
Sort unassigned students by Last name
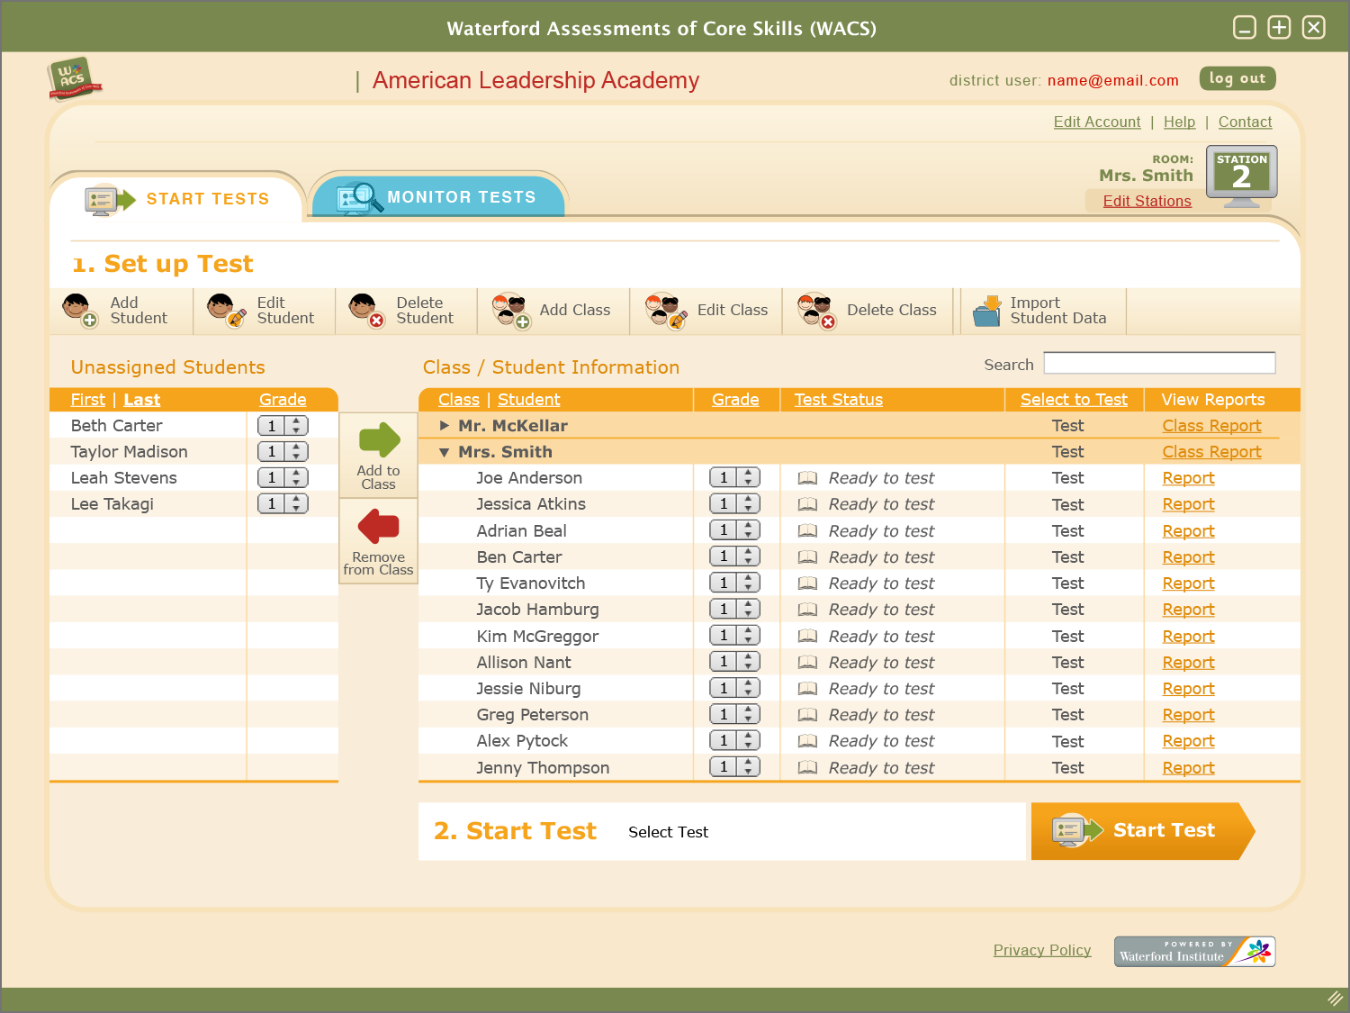142,400
